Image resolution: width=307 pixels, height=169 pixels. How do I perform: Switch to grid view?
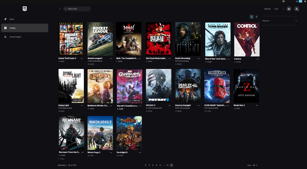click(252, 17)
